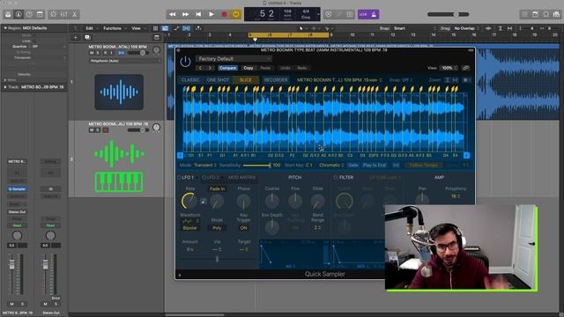Select the SLICE mode tab
Viewport: 564px width, 317px height.
coord(246,80)
